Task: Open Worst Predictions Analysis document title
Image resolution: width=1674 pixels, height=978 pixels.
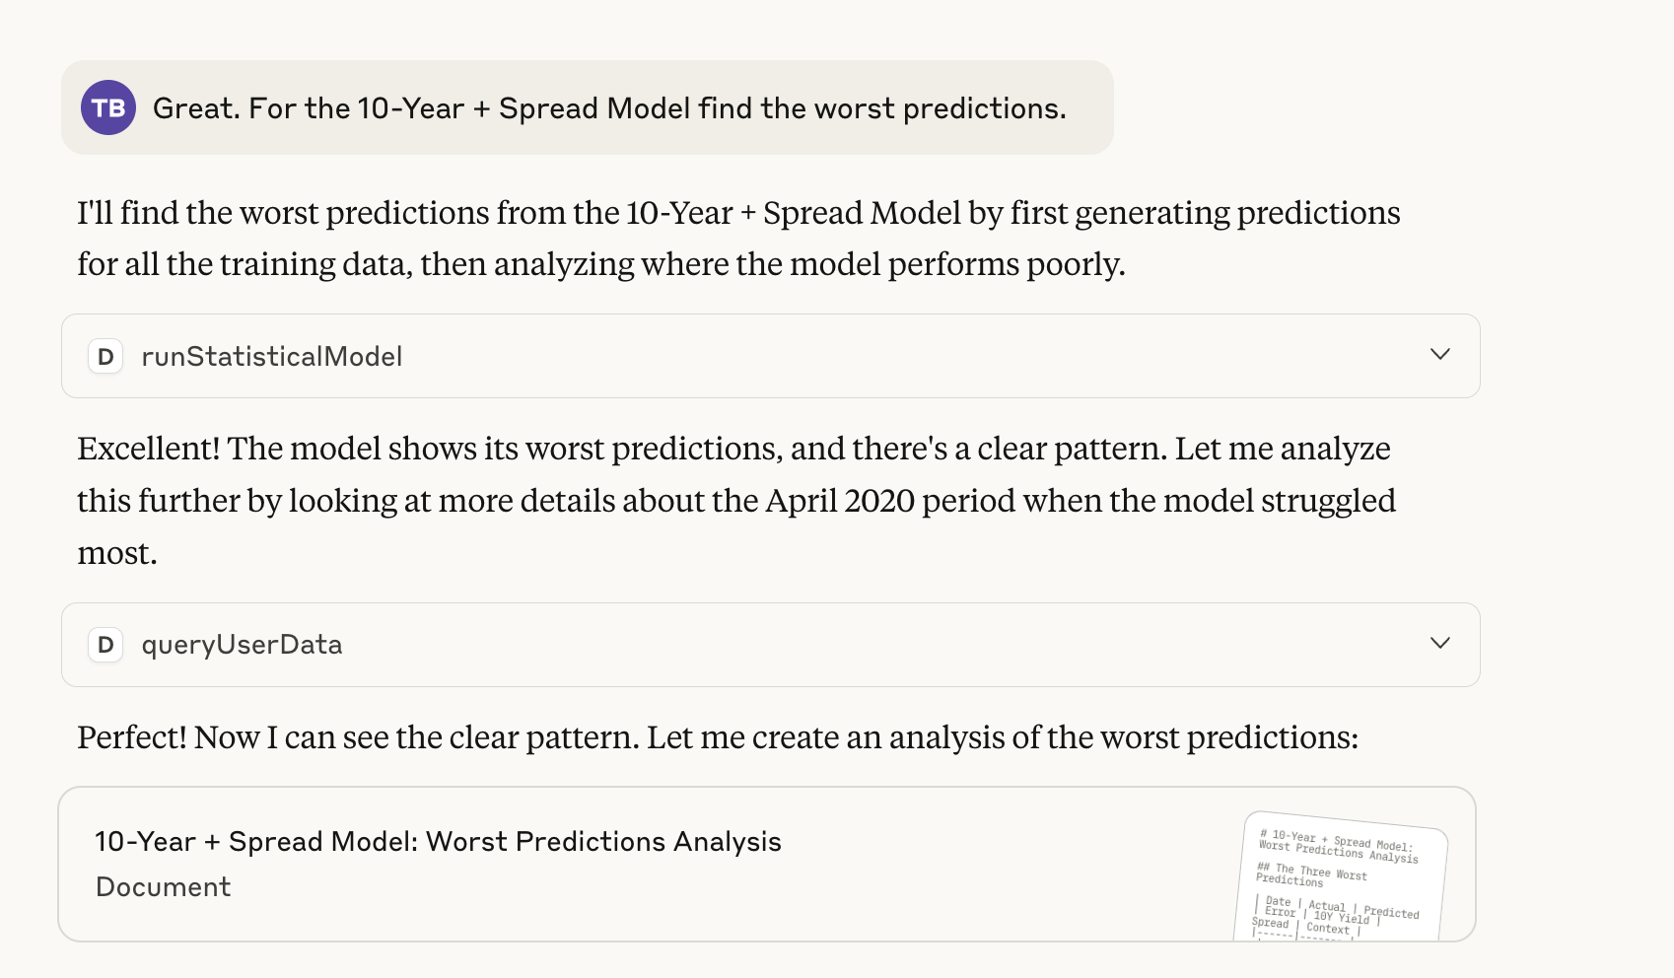Action: click(438, 841)
